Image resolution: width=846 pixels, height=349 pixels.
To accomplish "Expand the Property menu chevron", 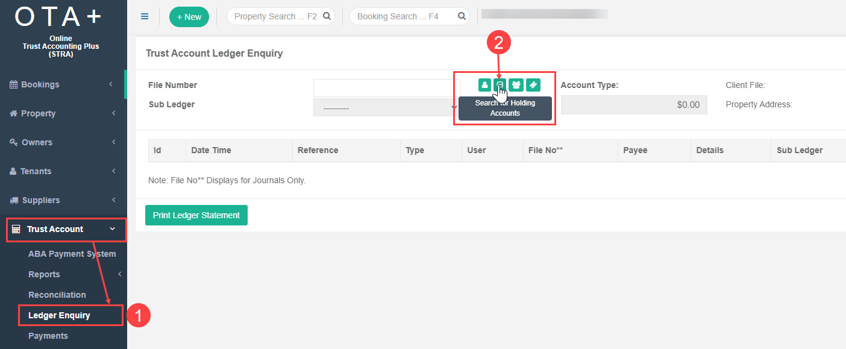I will (x=113, y=113).
